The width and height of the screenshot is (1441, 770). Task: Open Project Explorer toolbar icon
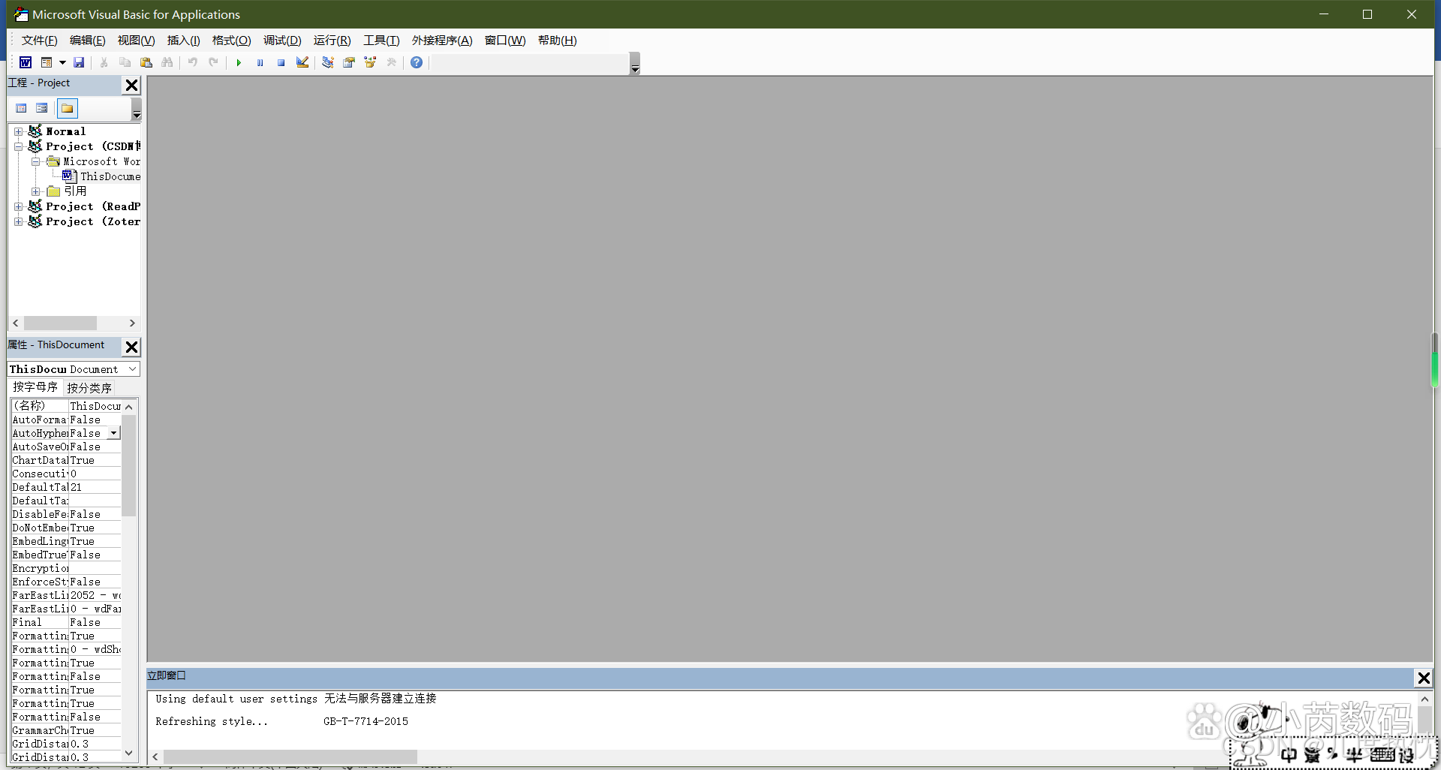(328, 62)
